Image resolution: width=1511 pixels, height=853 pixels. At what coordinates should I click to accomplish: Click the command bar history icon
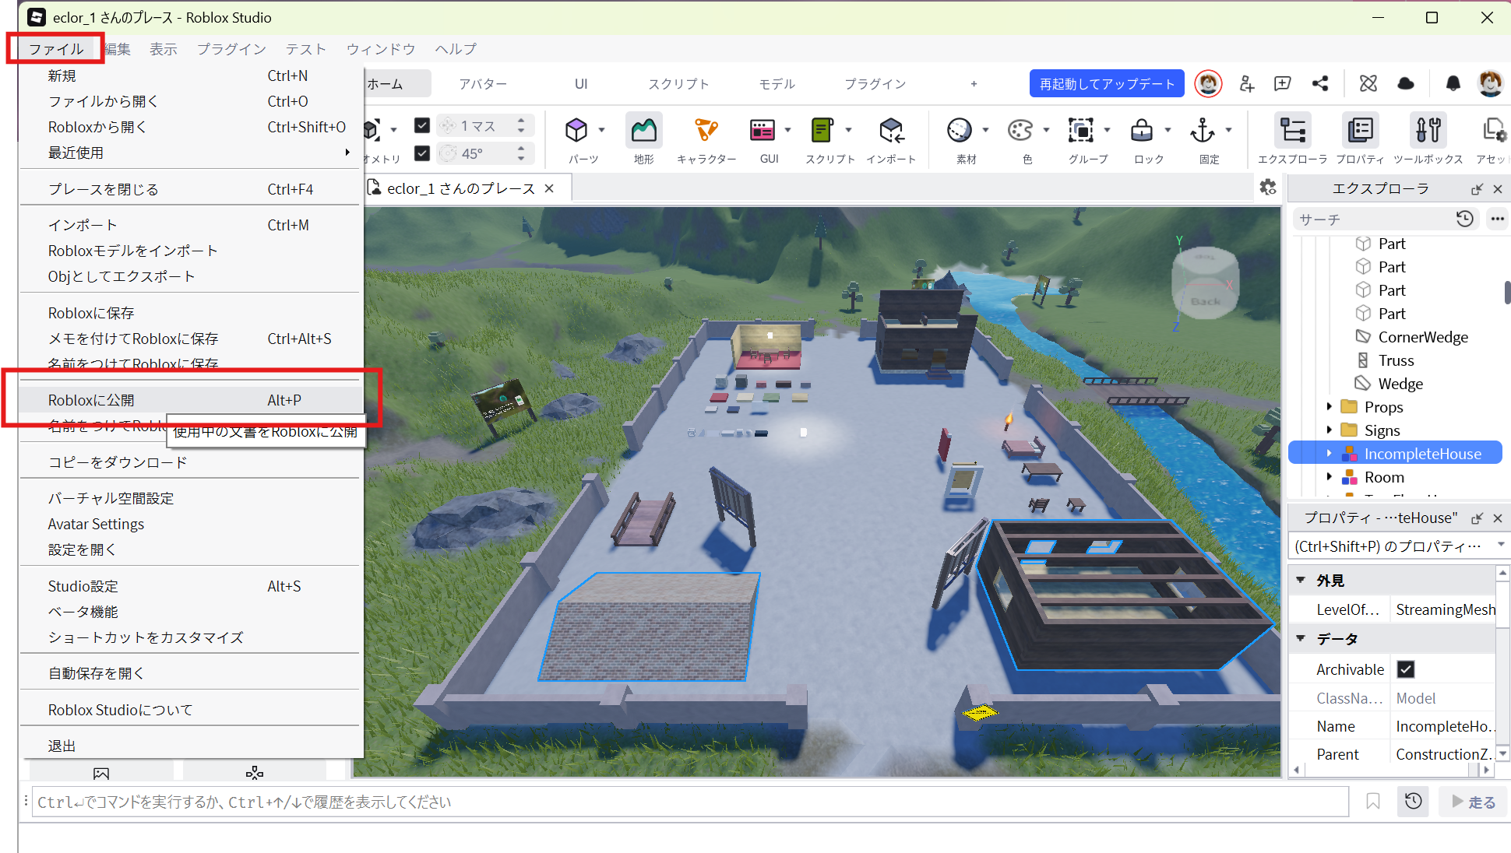[1414, 802]
